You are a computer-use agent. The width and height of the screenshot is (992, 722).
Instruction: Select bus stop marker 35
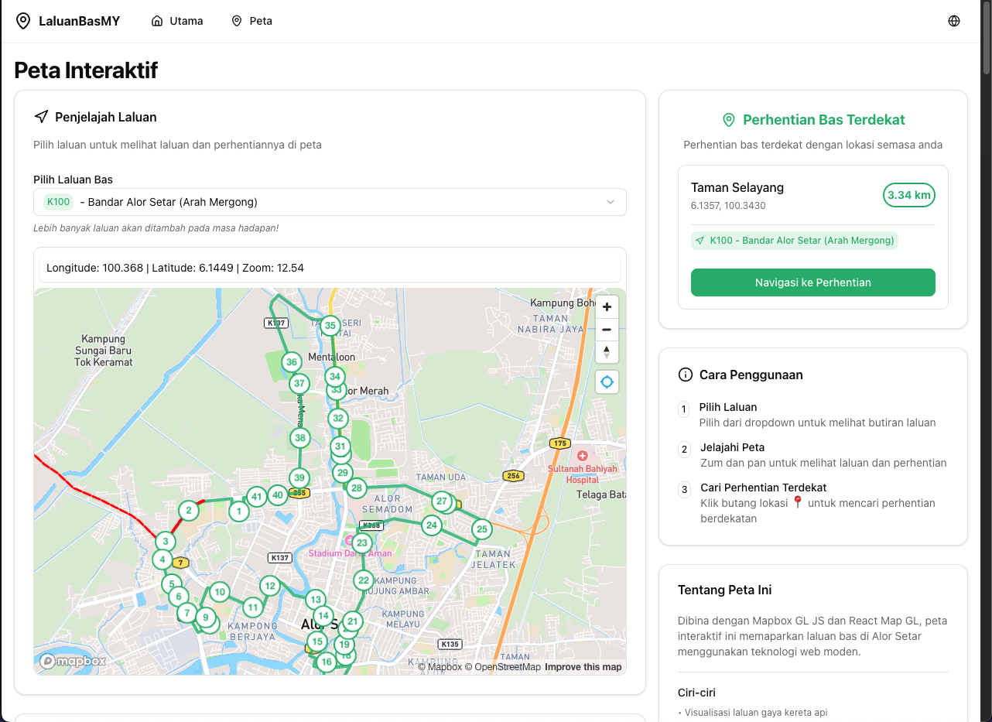click(x=330, y=325)
